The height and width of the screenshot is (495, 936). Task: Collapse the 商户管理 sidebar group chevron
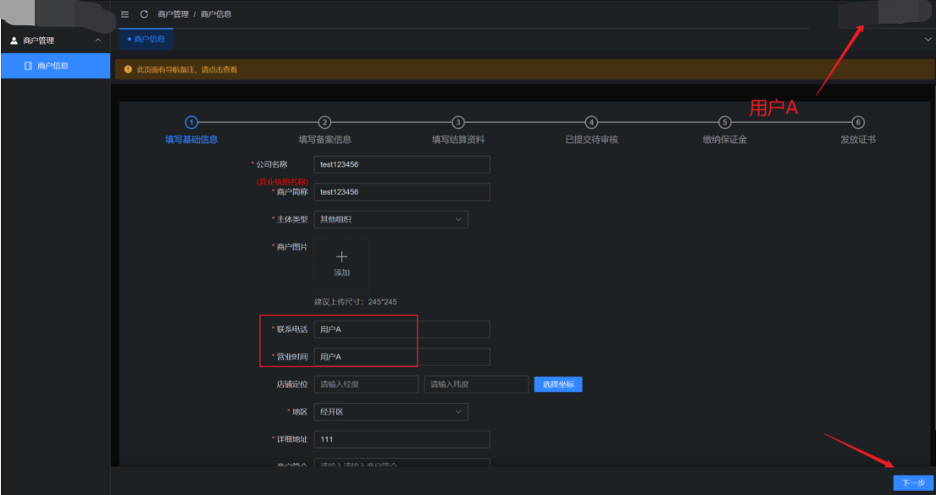pyautogui.click(x=98, y=41)
